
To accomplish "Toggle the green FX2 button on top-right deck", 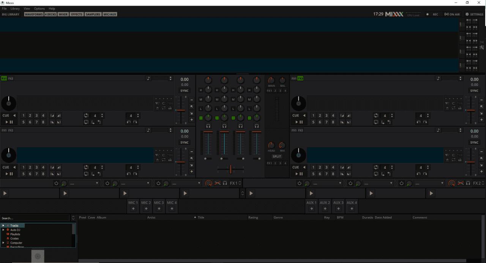I will pos(301,79).
